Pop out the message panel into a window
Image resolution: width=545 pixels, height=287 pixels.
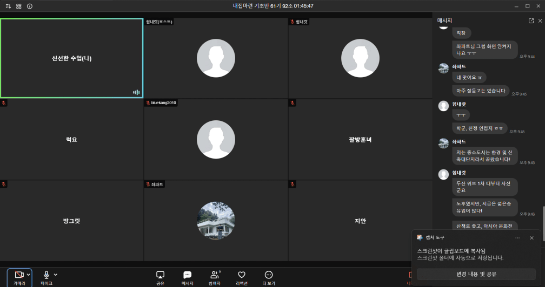531,21
